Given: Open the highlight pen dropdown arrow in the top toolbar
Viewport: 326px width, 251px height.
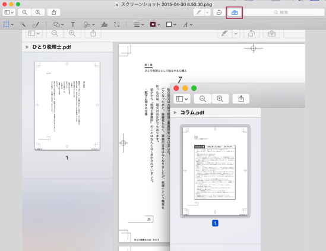Looking at the screenshot, I should (207, 12).
